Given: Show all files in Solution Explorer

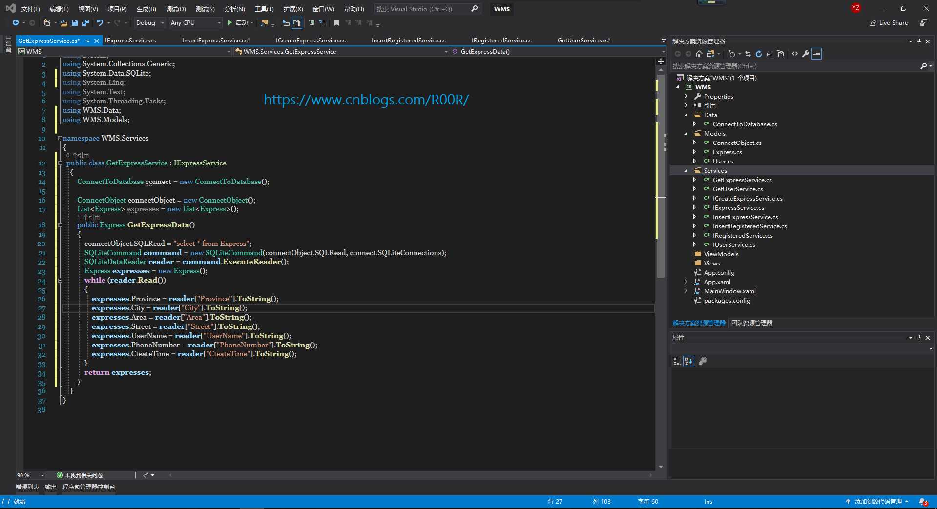Looking at the screenshot, I should pos(780,54).
